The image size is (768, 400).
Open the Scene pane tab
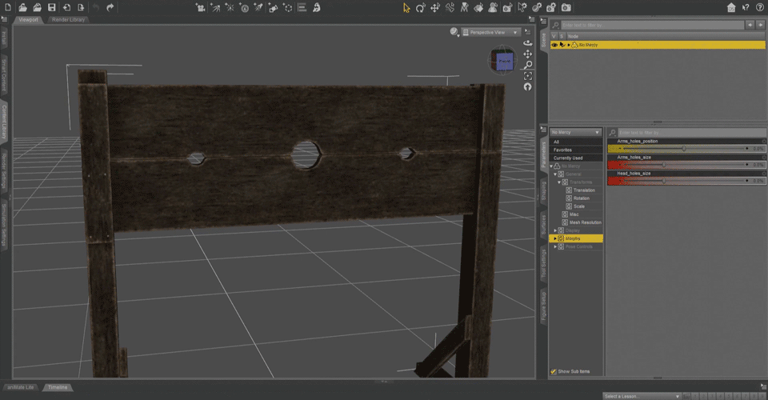point(544,40)
